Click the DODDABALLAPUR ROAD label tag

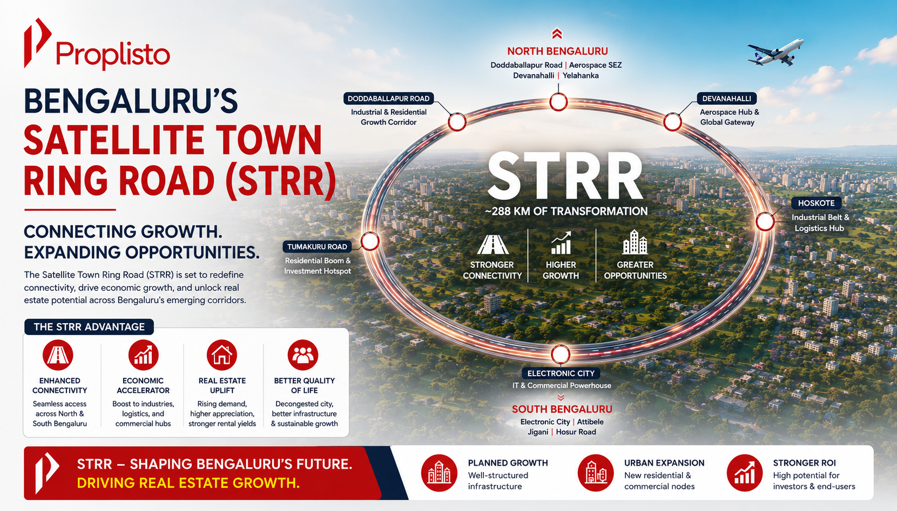[388, 99]
